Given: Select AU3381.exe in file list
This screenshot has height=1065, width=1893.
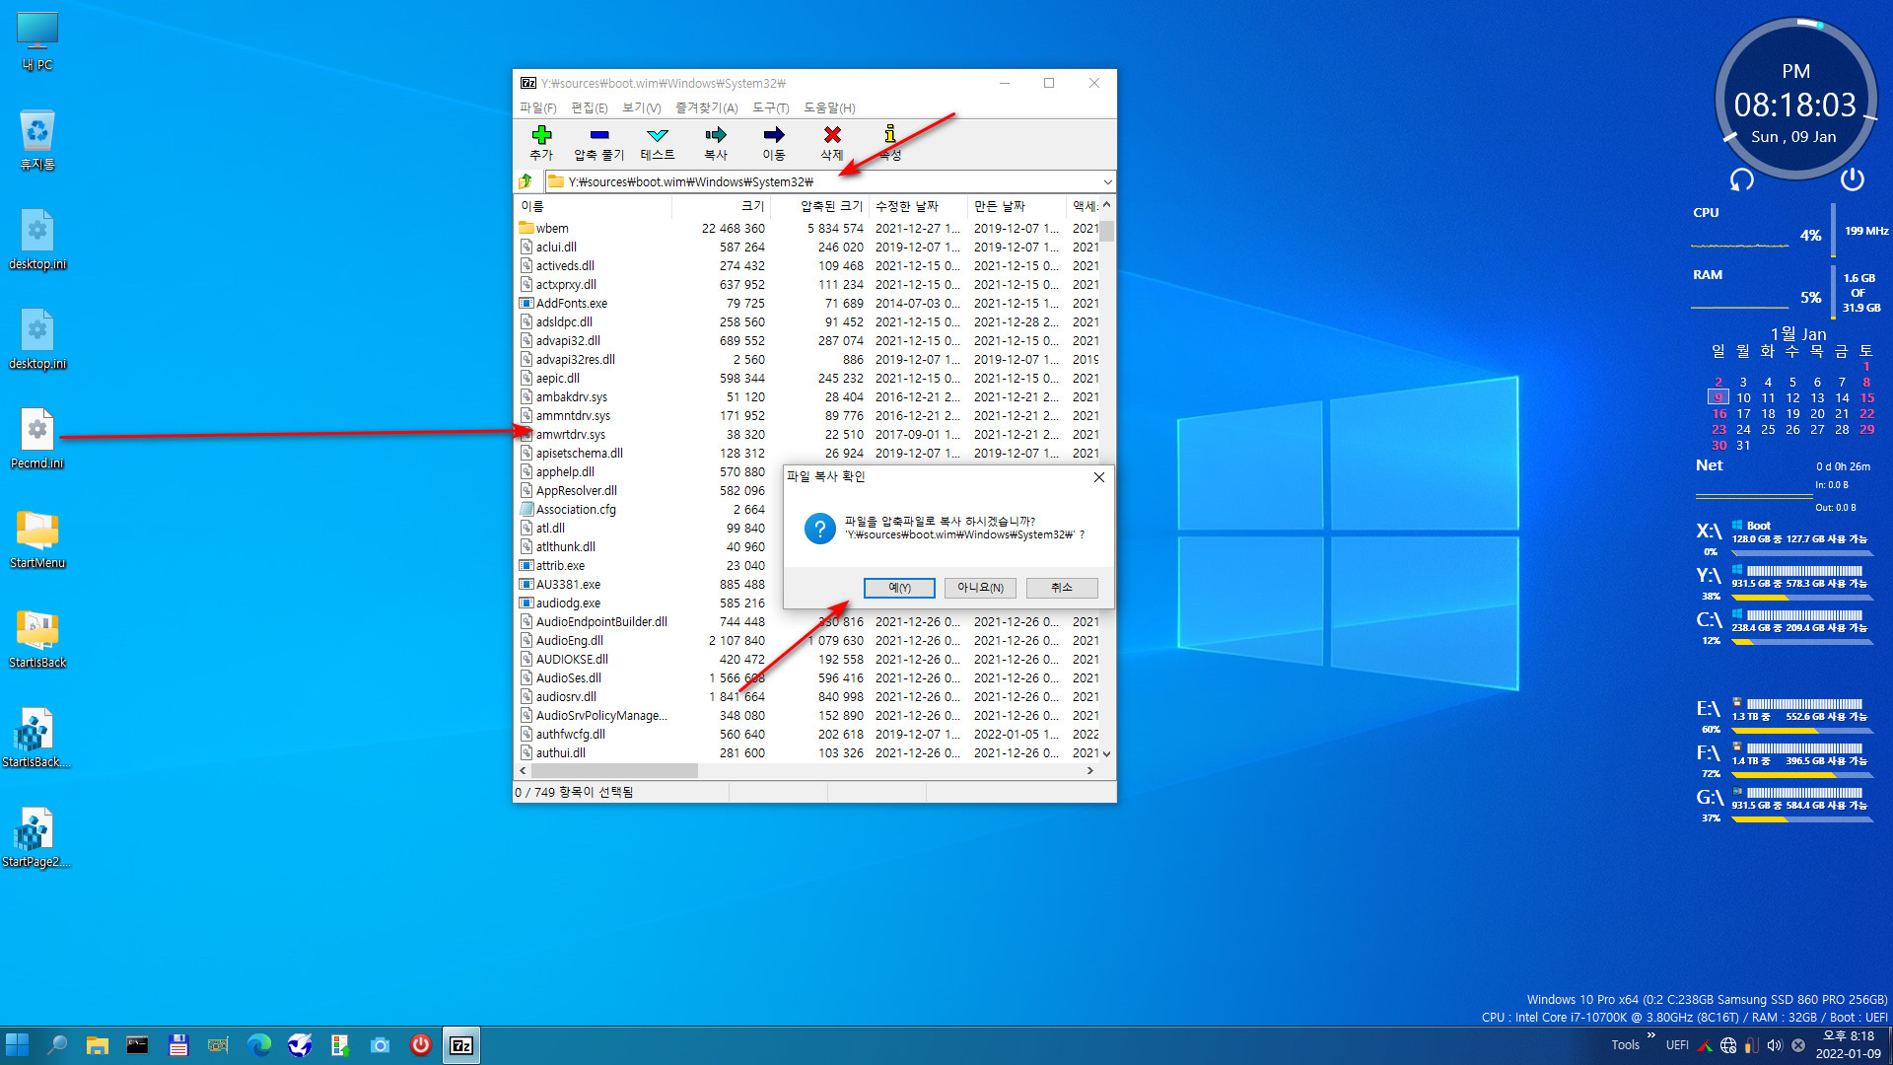Looking at the screenshot, I should point(650,585).
